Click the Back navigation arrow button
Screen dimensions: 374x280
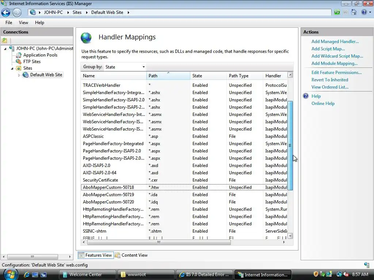coord(6,12)
